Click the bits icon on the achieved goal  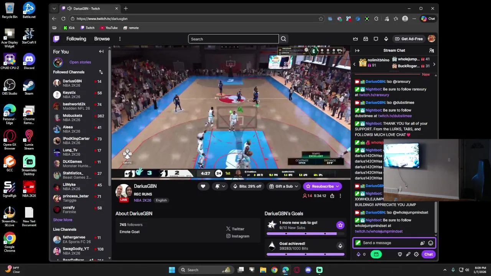click(x=340, y=246)
